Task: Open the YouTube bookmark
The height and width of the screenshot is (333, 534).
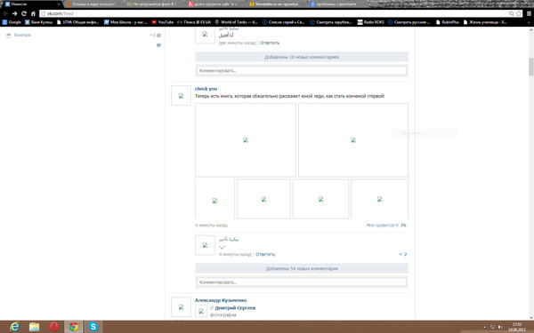Action: tap(163, 22)
